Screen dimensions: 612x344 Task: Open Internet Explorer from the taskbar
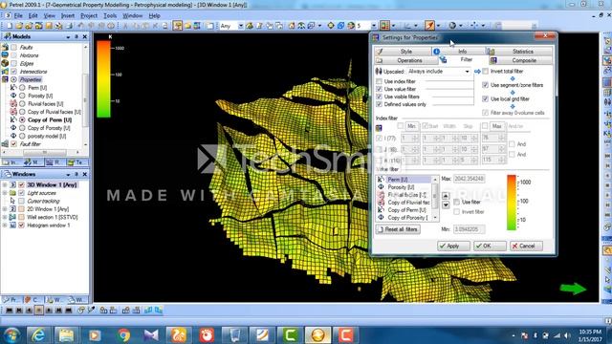coord(38,335)
